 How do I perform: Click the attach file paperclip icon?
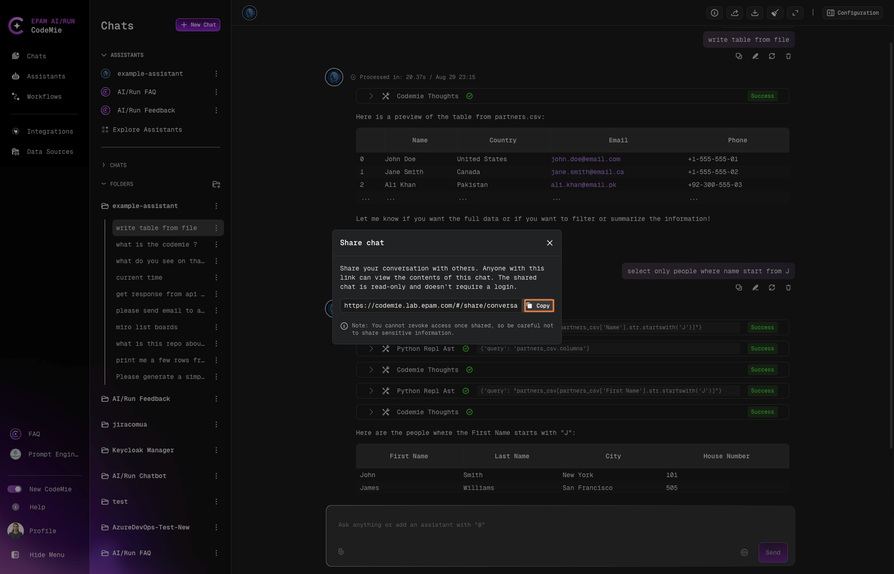pos(341,551)
